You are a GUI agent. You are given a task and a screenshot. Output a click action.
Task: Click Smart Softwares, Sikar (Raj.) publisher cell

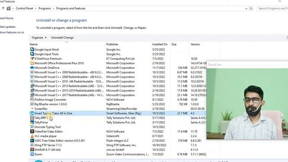click(124, 113)
